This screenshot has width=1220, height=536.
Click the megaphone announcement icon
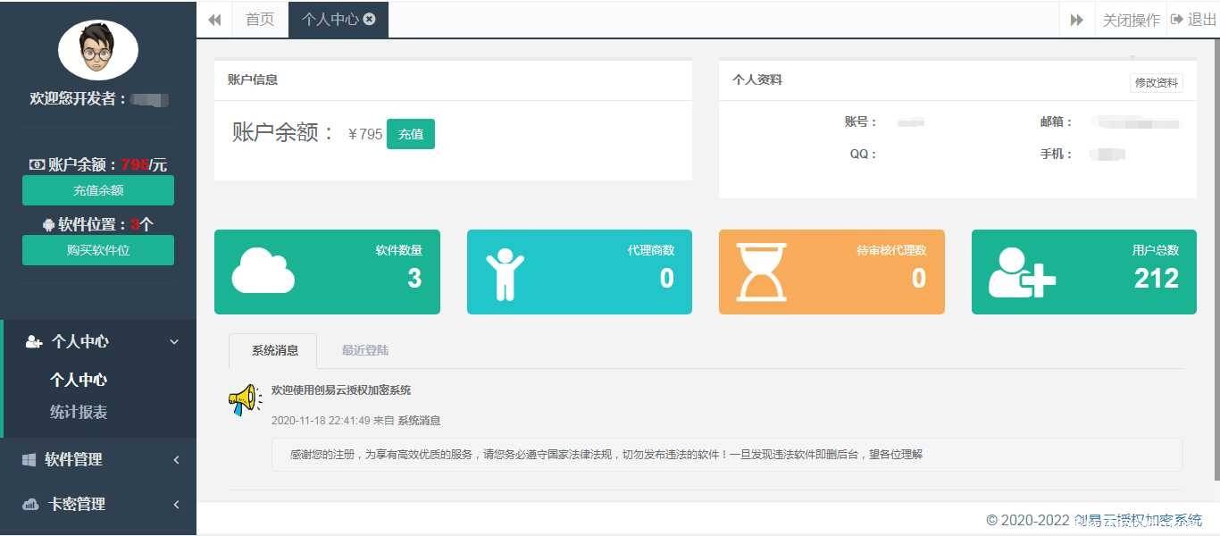244,400
